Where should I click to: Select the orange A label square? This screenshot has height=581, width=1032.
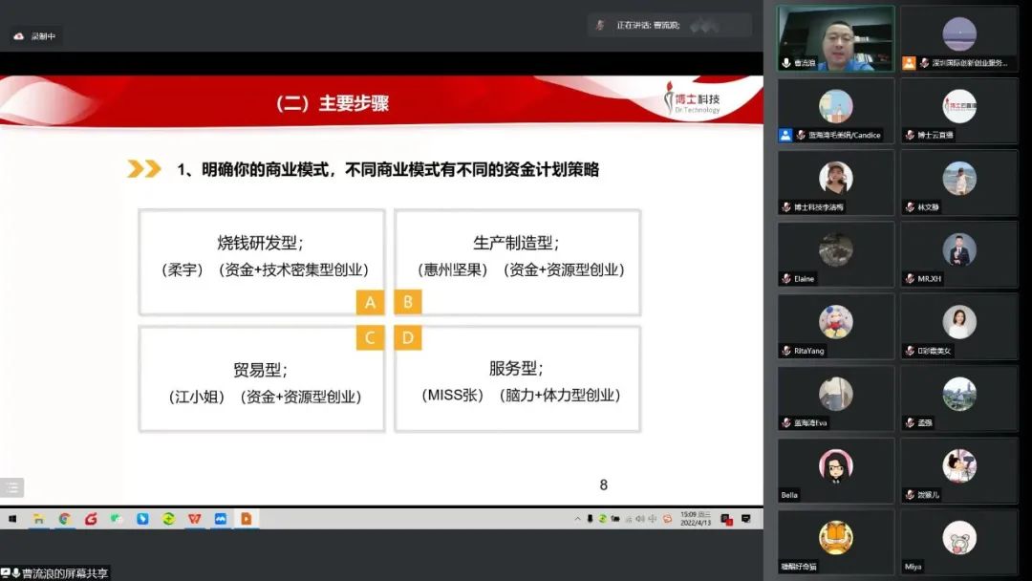[x=370, y=303]
